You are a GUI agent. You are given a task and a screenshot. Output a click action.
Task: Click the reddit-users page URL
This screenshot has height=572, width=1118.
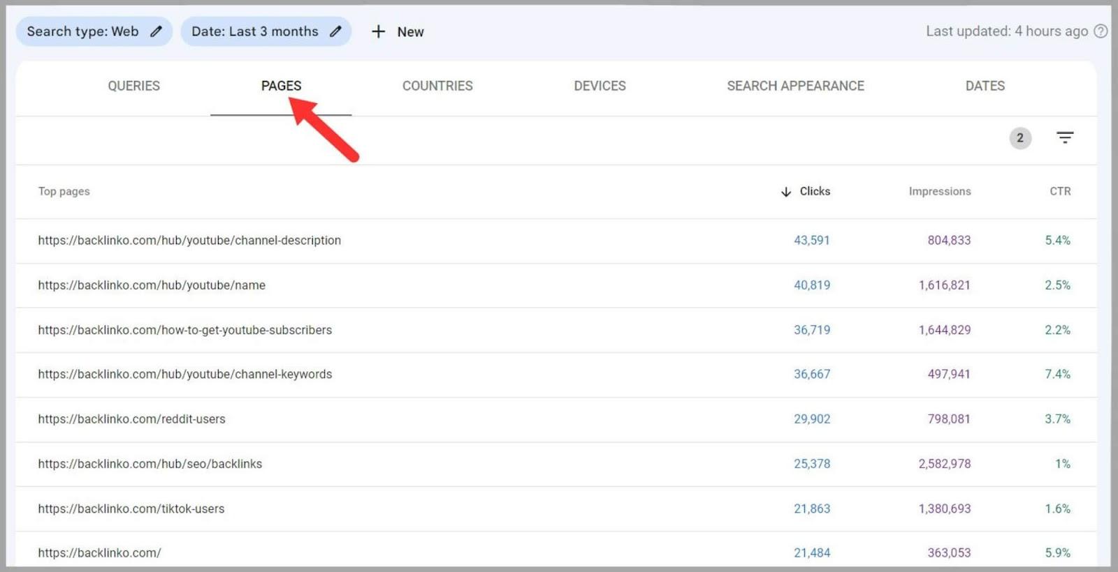click(131, 419)
